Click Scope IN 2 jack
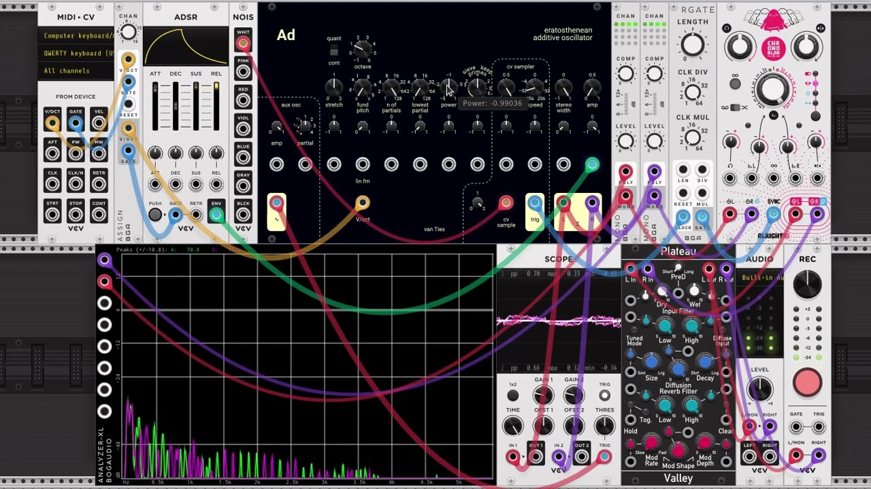871x489 pixels. tap(559, 457)
